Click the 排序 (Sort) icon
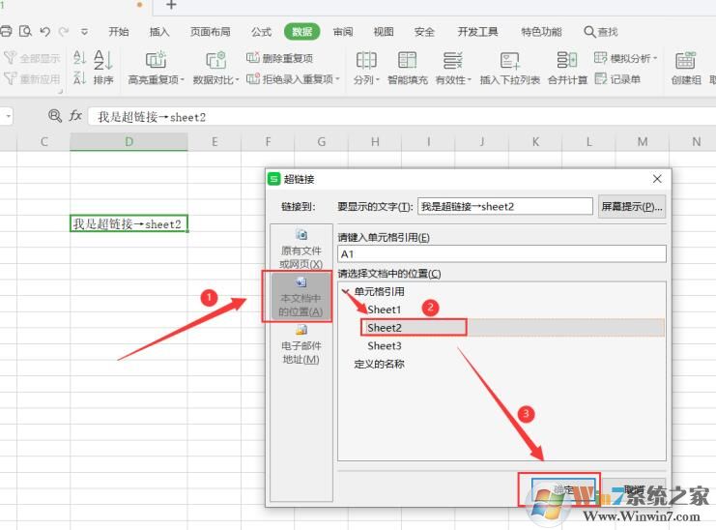This screenshot has width=716, height=530. click(102, 60)
